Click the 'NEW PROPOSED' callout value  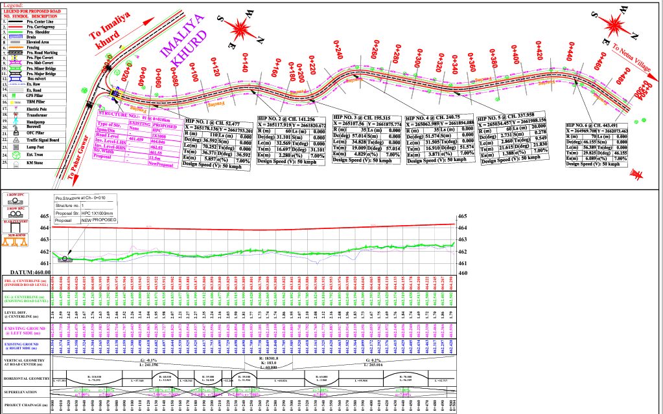[x=99, y=221]
